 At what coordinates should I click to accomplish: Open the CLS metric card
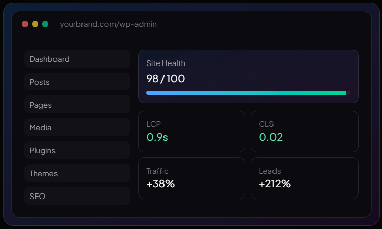(x=305, y=132)
